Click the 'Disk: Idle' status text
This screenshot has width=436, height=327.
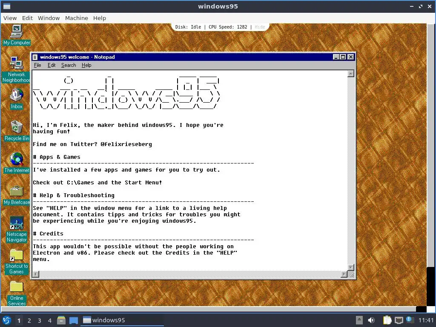tap(188, 27)
